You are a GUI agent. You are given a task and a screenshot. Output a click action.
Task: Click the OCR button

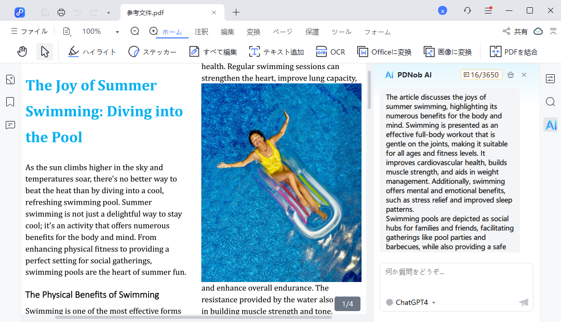pyautogui.click(x=330, y=51)
